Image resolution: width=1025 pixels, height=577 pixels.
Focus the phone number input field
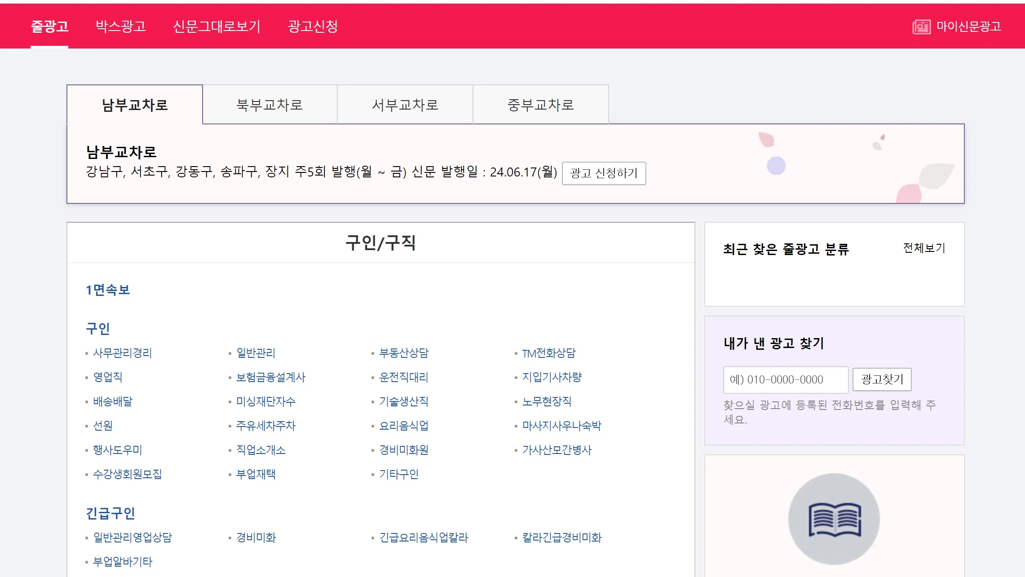coord(785,380)
